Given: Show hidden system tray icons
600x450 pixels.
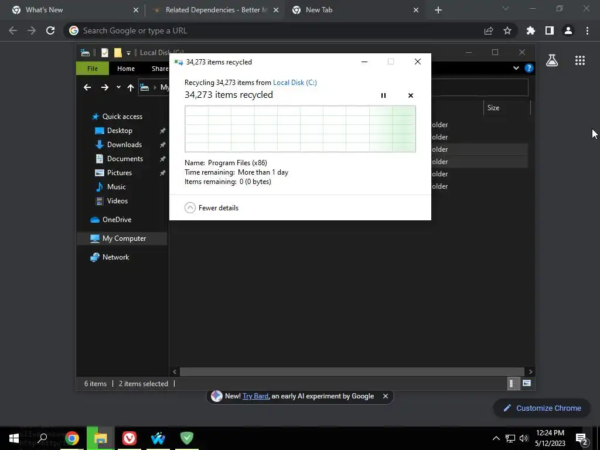Looking at the screenshot, I should pos(496,438).
